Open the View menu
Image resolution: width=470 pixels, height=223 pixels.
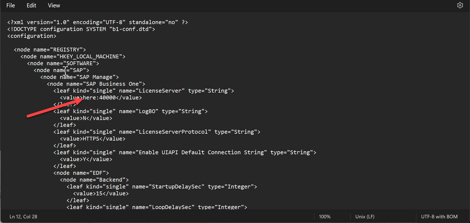[54, 6]
